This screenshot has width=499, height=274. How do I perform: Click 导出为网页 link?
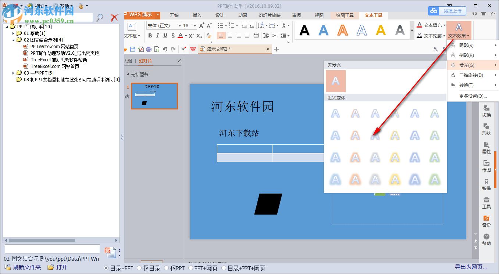(x=471, y=267)
